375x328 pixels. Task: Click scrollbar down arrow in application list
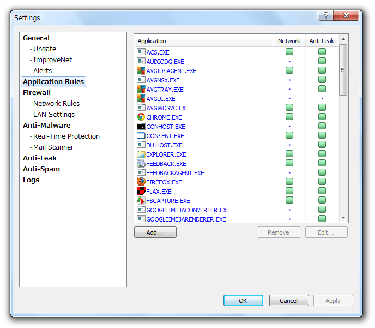pyautogui.click(x=343, y=218)
